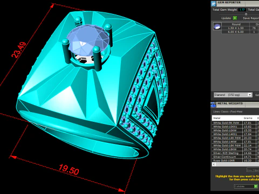
Task: Click the left arrow of the horizontal scrollbar
Action: pyautogui.click(x=214, y=164)
